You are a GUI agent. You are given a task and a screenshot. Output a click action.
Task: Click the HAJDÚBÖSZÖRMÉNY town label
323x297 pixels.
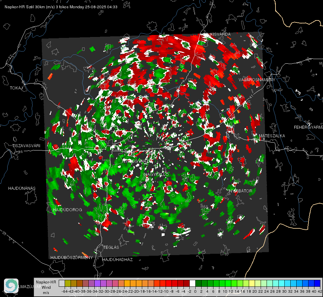pyautogui.click(x=72, y=258)
